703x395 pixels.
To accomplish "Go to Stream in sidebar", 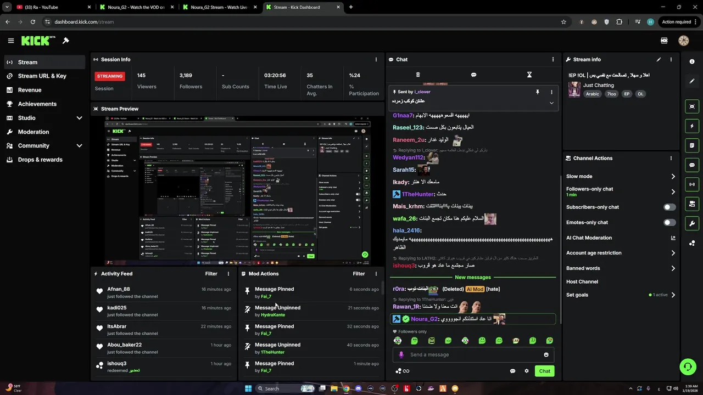I will coord(44,62).
